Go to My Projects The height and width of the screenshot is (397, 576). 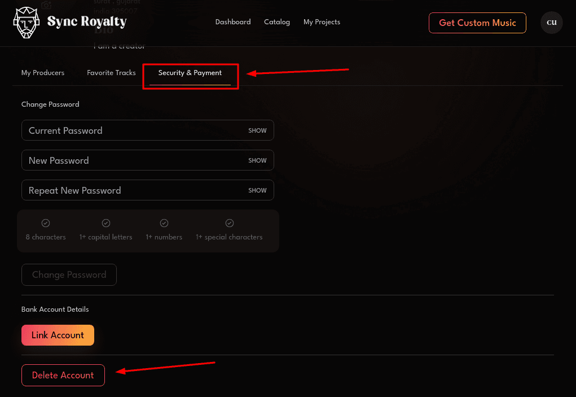click(322, 22)
